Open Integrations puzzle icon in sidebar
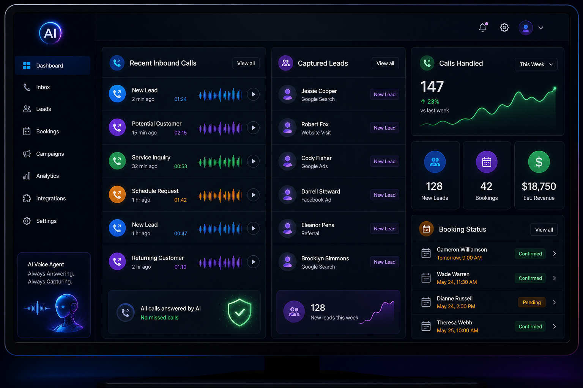 click(x=27, y=198)
